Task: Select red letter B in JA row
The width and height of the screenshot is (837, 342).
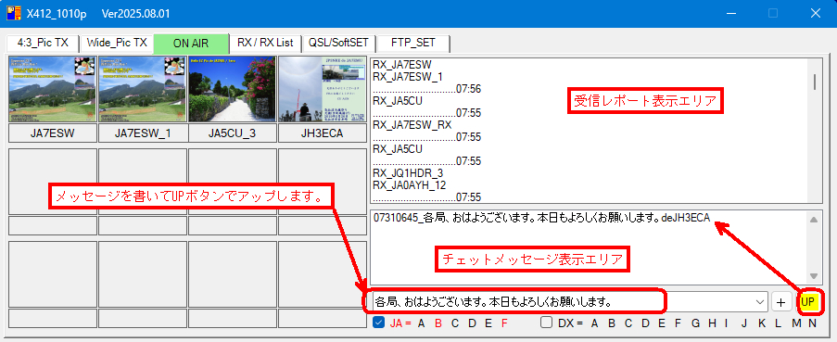Action: [x=438, y=323]
